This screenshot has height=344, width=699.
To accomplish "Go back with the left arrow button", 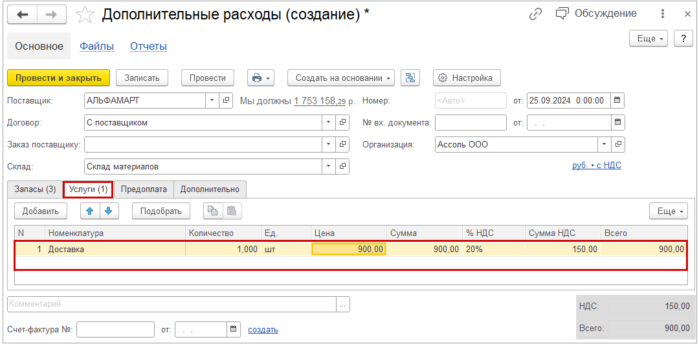I will (22, 15).
